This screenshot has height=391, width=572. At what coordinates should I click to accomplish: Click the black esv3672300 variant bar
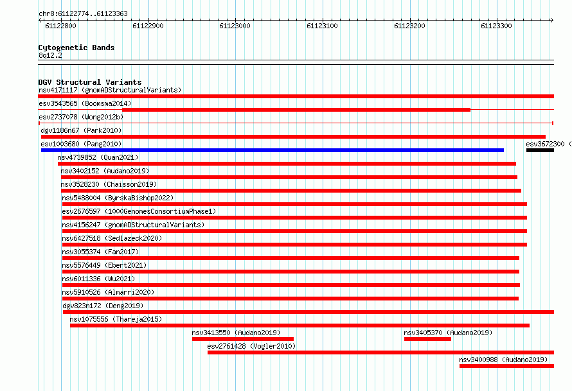click(x=540, y=150)
